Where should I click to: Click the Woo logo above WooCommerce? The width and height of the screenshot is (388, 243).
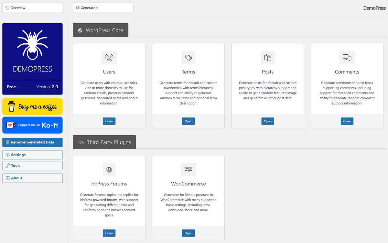tap(188, 169)
